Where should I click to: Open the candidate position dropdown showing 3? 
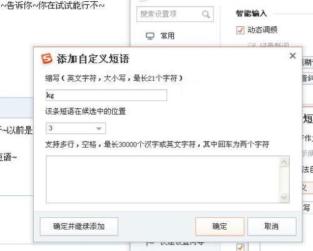[76, 128]
